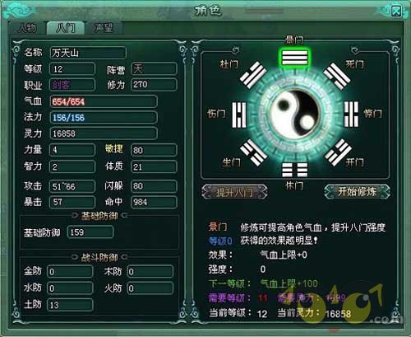Switch to the 人物 tab
Screen dimensions: 411x337
(27, 28)
